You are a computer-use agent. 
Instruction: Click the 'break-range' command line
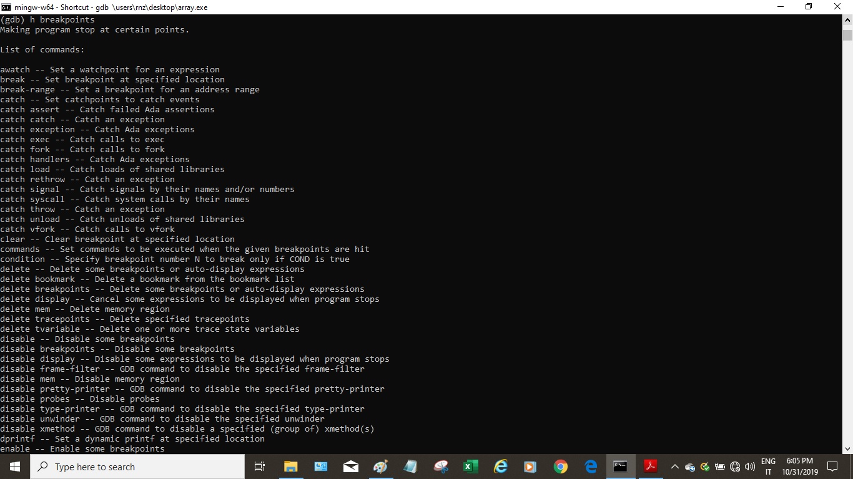(x=130, y=90)
